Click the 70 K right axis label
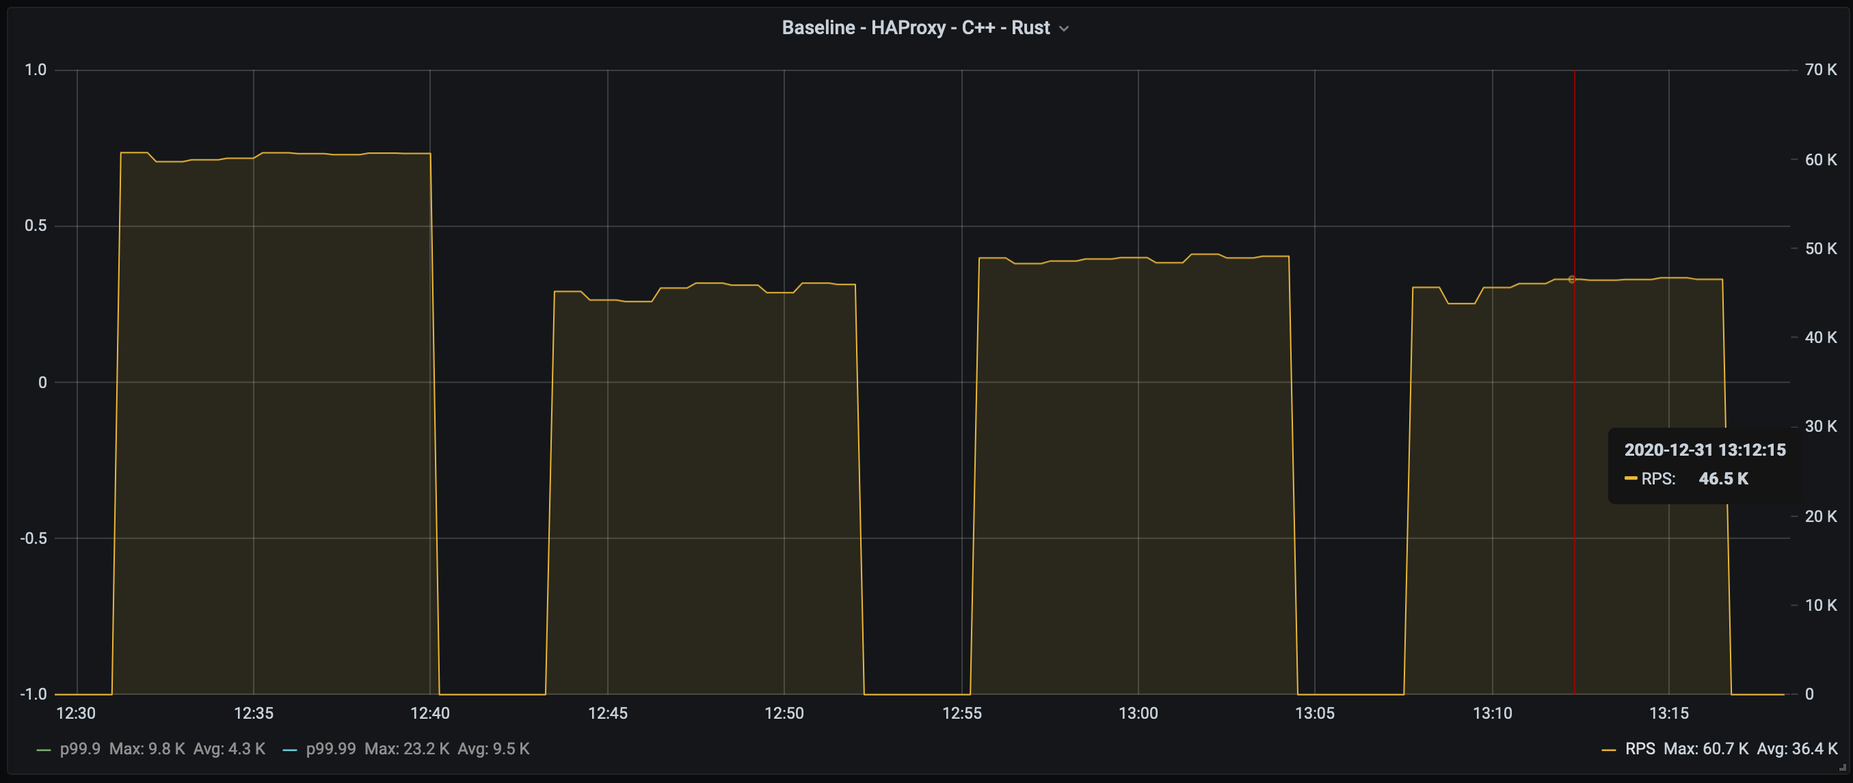1853x783 pixels. pos(1820,70)
